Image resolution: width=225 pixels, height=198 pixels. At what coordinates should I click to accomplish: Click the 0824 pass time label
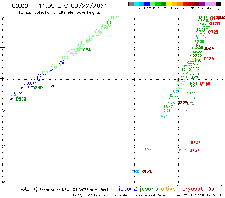pyautogui.click(x=209, y=48)
